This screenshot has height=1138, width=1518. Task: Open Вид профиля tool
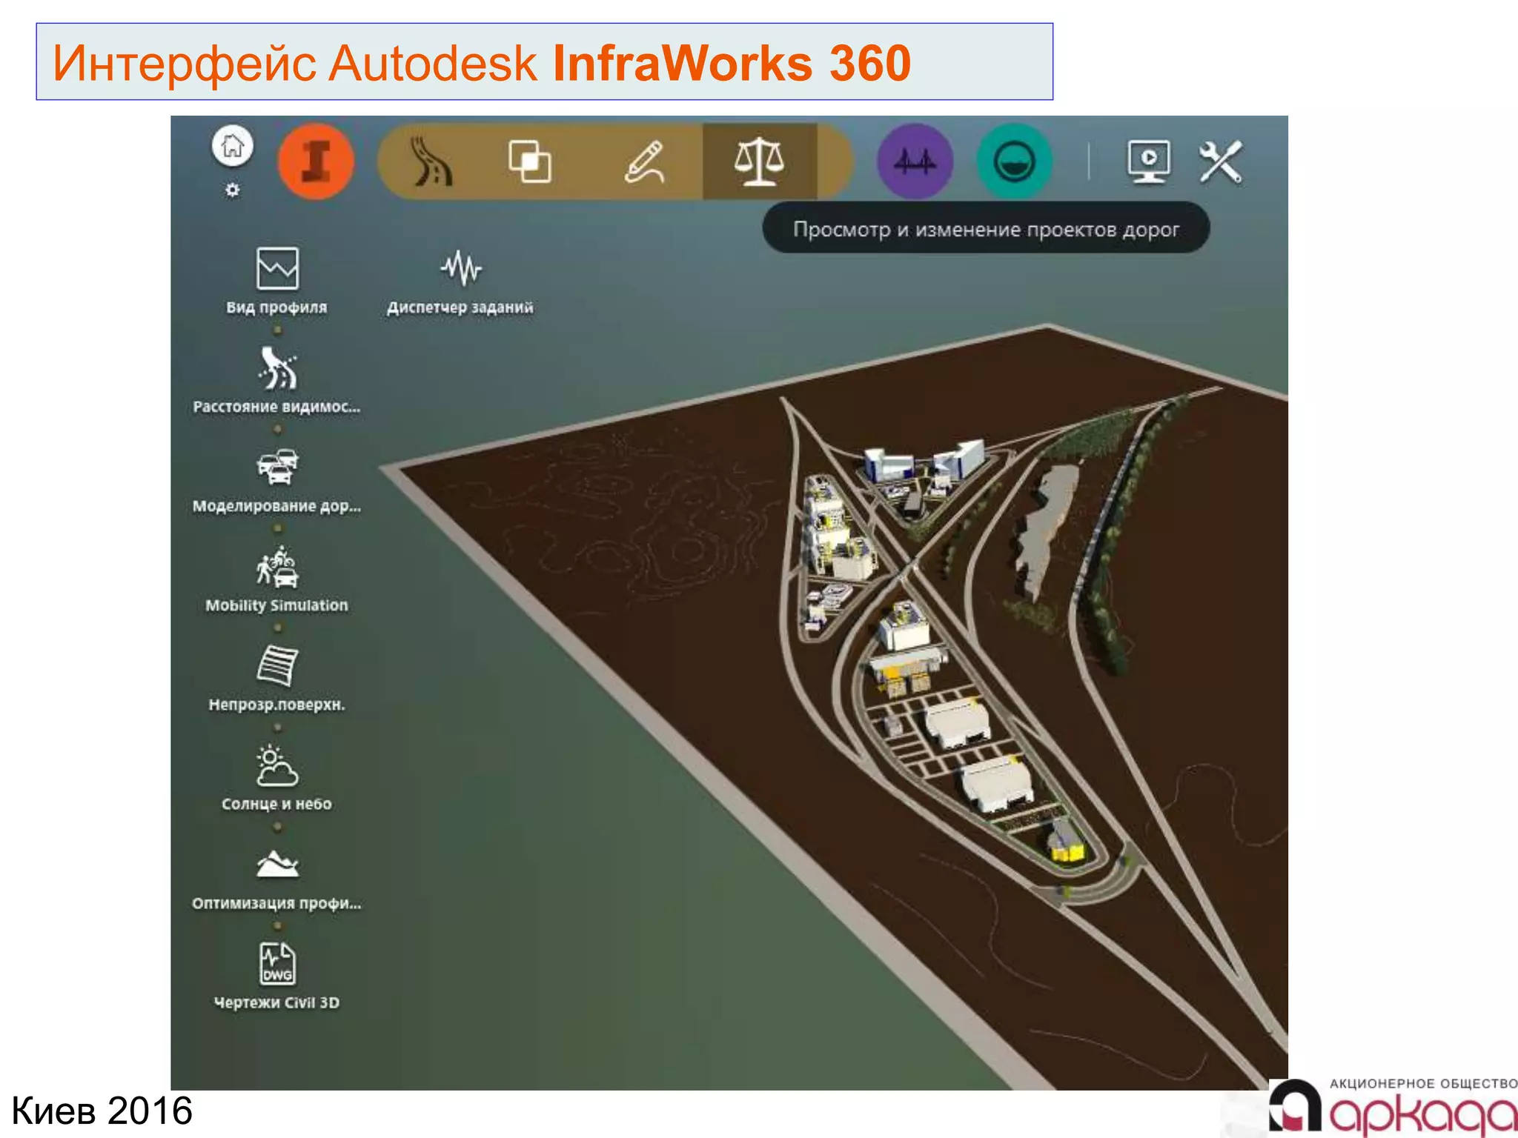click(277, 282)
